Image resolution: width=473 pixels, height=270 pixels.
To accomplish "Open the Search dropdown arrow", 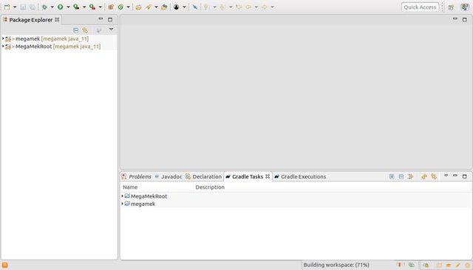I will point(156,7).
